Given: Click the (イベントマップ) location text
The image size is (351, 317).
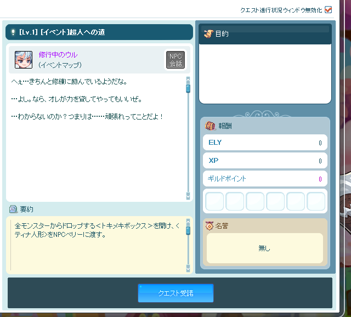Looking at the screenshot, I should (x=60, y=65).
